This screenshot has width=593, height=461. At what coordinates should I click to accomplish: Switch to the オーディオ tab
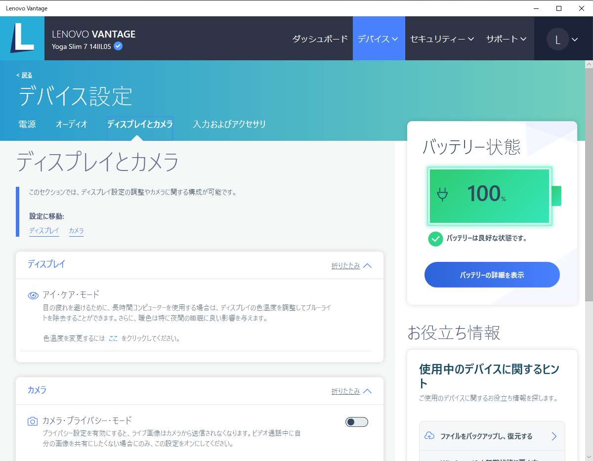click(71, 125)
